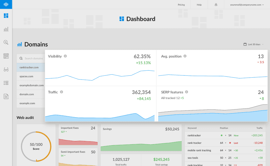Select ranktracker.com domain
The image size is (270, 166).
click(x=31, y=67)
